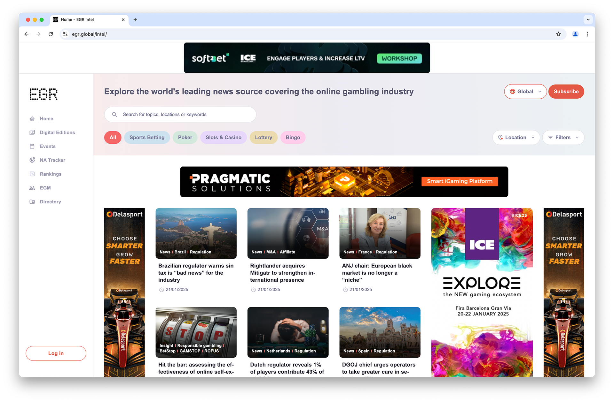Click the ICE Explore Barcelona ad
This screenshot has height=402, width=614.
[x=482, y=292]
